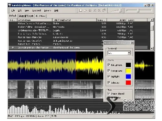Screen dimensions: 162x121
Task: Skip to the next track button
Action: tap(99, 10)
